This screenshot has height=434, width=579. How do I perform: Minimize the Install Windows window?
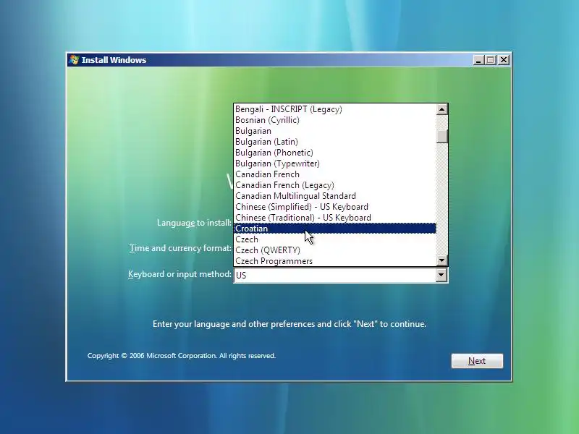point(478,60)
